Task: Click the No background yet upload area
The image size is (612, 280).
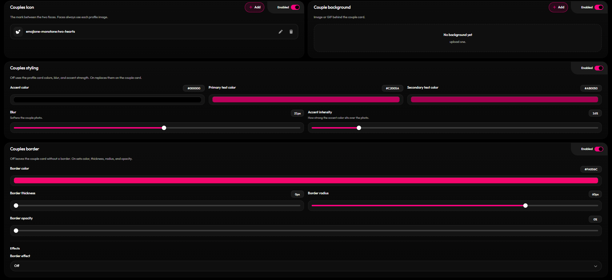Action: 458,38
